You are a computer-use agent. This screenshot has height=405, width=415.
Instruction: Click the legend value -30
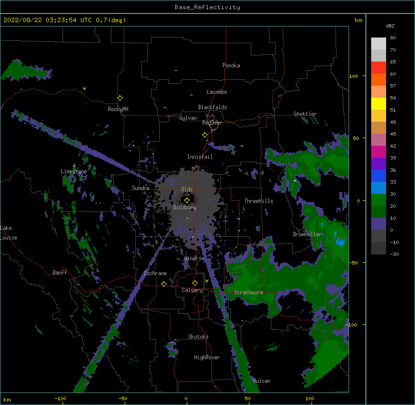pos(394,254)
